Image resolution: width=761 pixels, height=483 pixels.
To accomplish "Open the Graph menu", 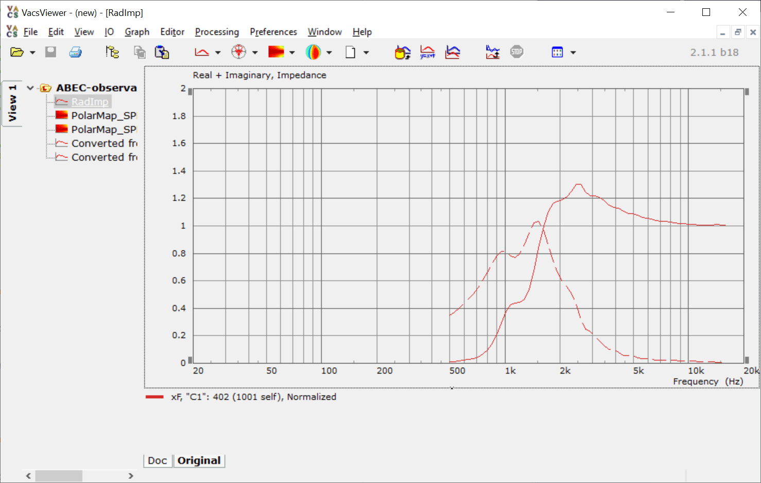I will (x=137, y=32).
